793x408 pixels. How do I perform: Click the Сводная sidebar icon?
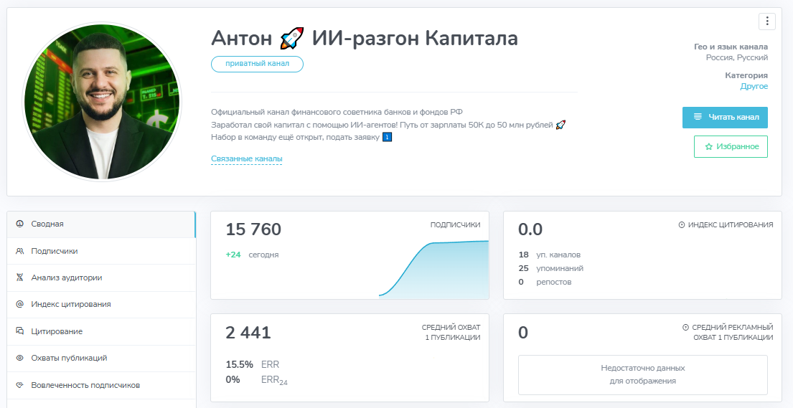pyautogui.click(x=19, y=224)
